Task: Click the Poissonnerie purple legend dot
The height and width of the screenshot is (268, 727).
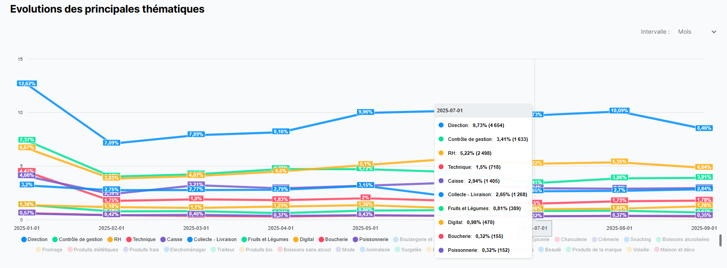Action: pyautogui.click(x=355, y=240)
